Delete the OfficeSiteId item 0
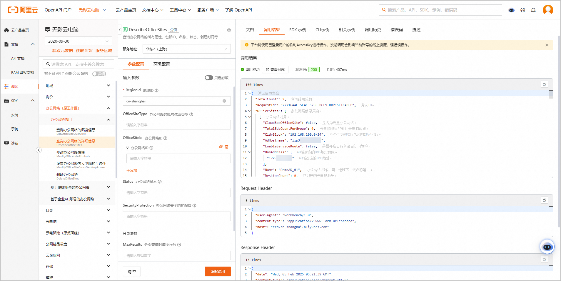 [x=227, y=147]
